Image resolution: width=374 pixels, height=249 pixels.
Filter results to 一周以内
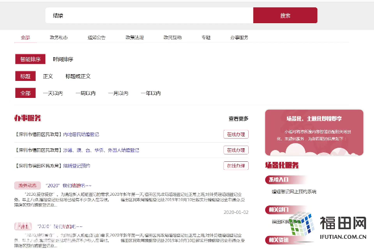point(85,93)
